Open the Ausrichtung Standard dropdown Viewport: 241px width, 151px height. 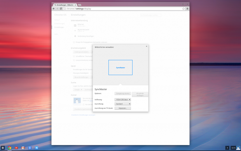123,104
